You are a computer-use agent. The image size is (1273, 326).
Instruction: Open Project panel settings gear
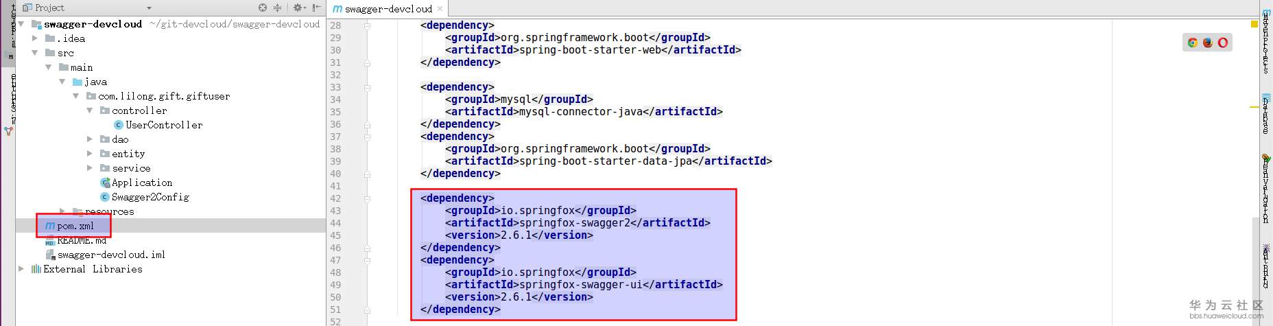click(298, 8)
